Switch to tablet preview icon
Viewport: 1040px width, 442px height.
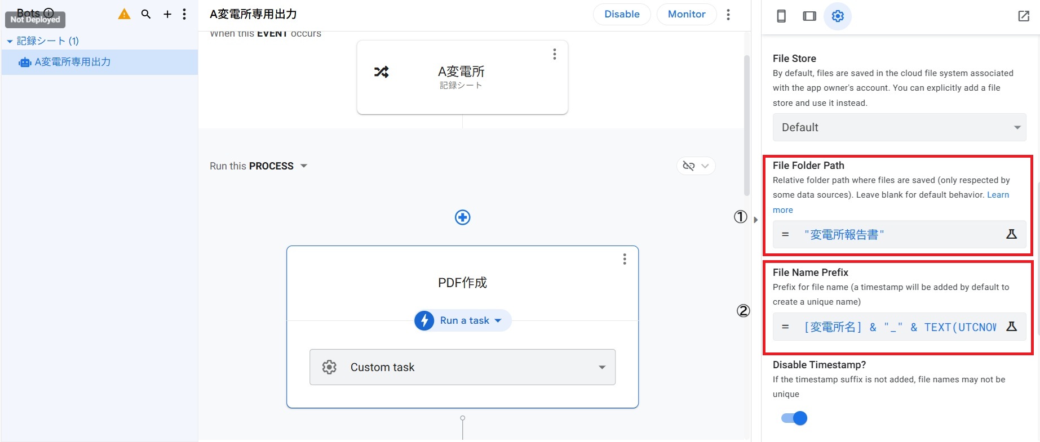click(x=809, y=16)
